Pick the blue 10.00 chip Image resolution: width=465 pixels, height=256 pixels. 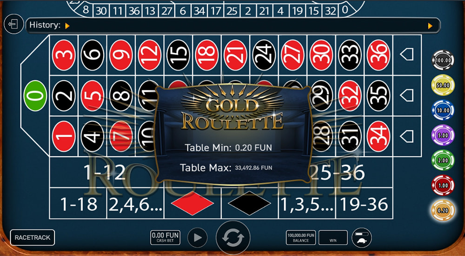[x=443, y=110]
